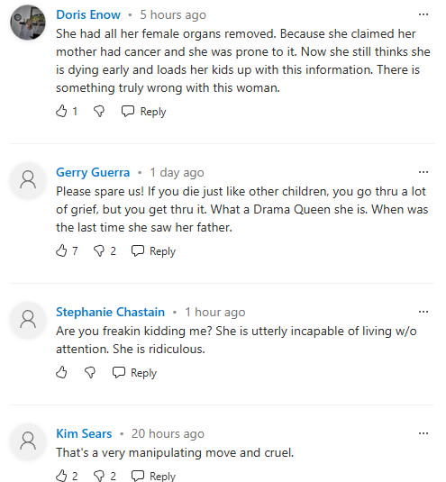
Task: Thumbs up Kim Sears' comment
Action: click(x=61, y=476)
